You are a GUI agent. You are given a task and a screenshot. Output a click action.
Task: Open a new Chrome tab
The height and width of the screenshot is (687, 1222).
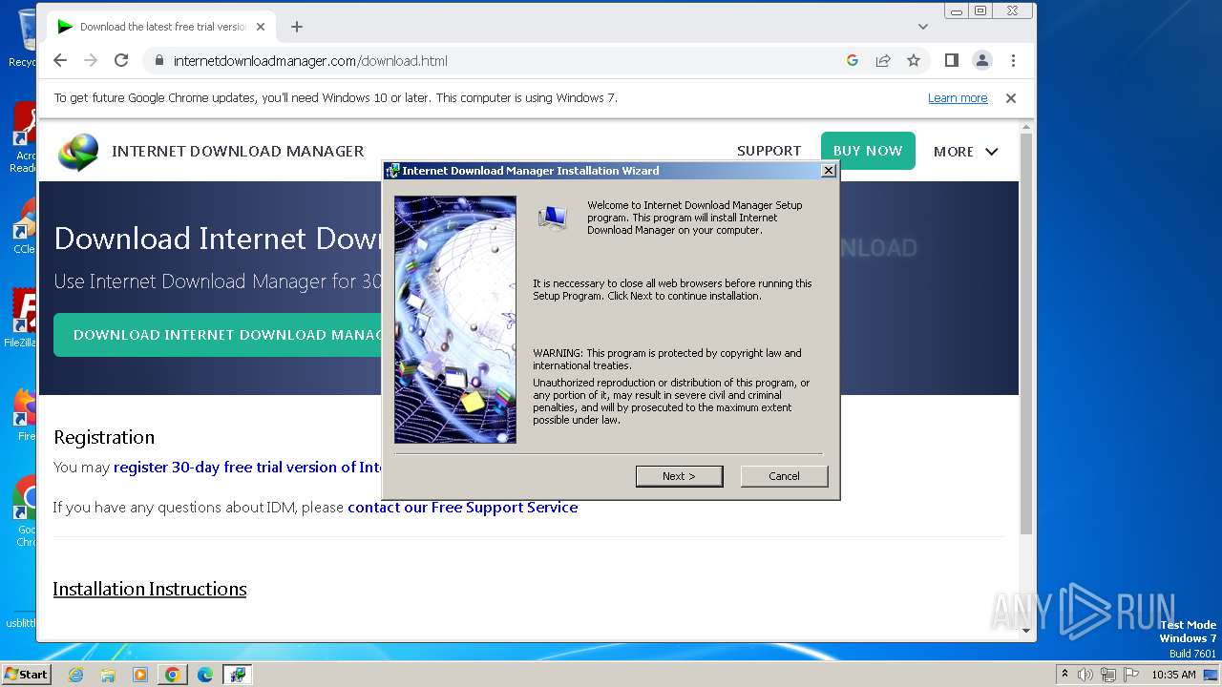(297, 27)
